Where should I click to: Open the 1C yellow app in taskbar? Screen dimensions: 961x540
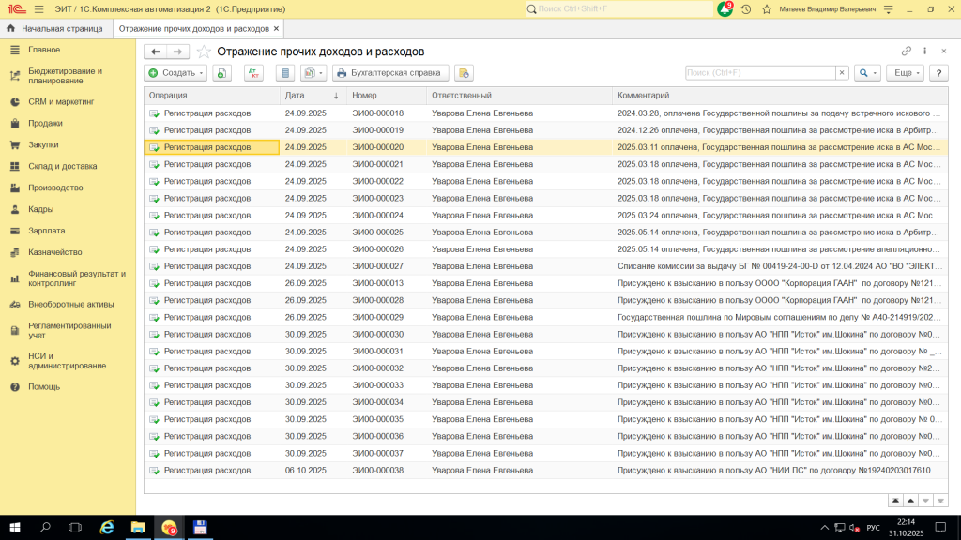click(169, 528)
